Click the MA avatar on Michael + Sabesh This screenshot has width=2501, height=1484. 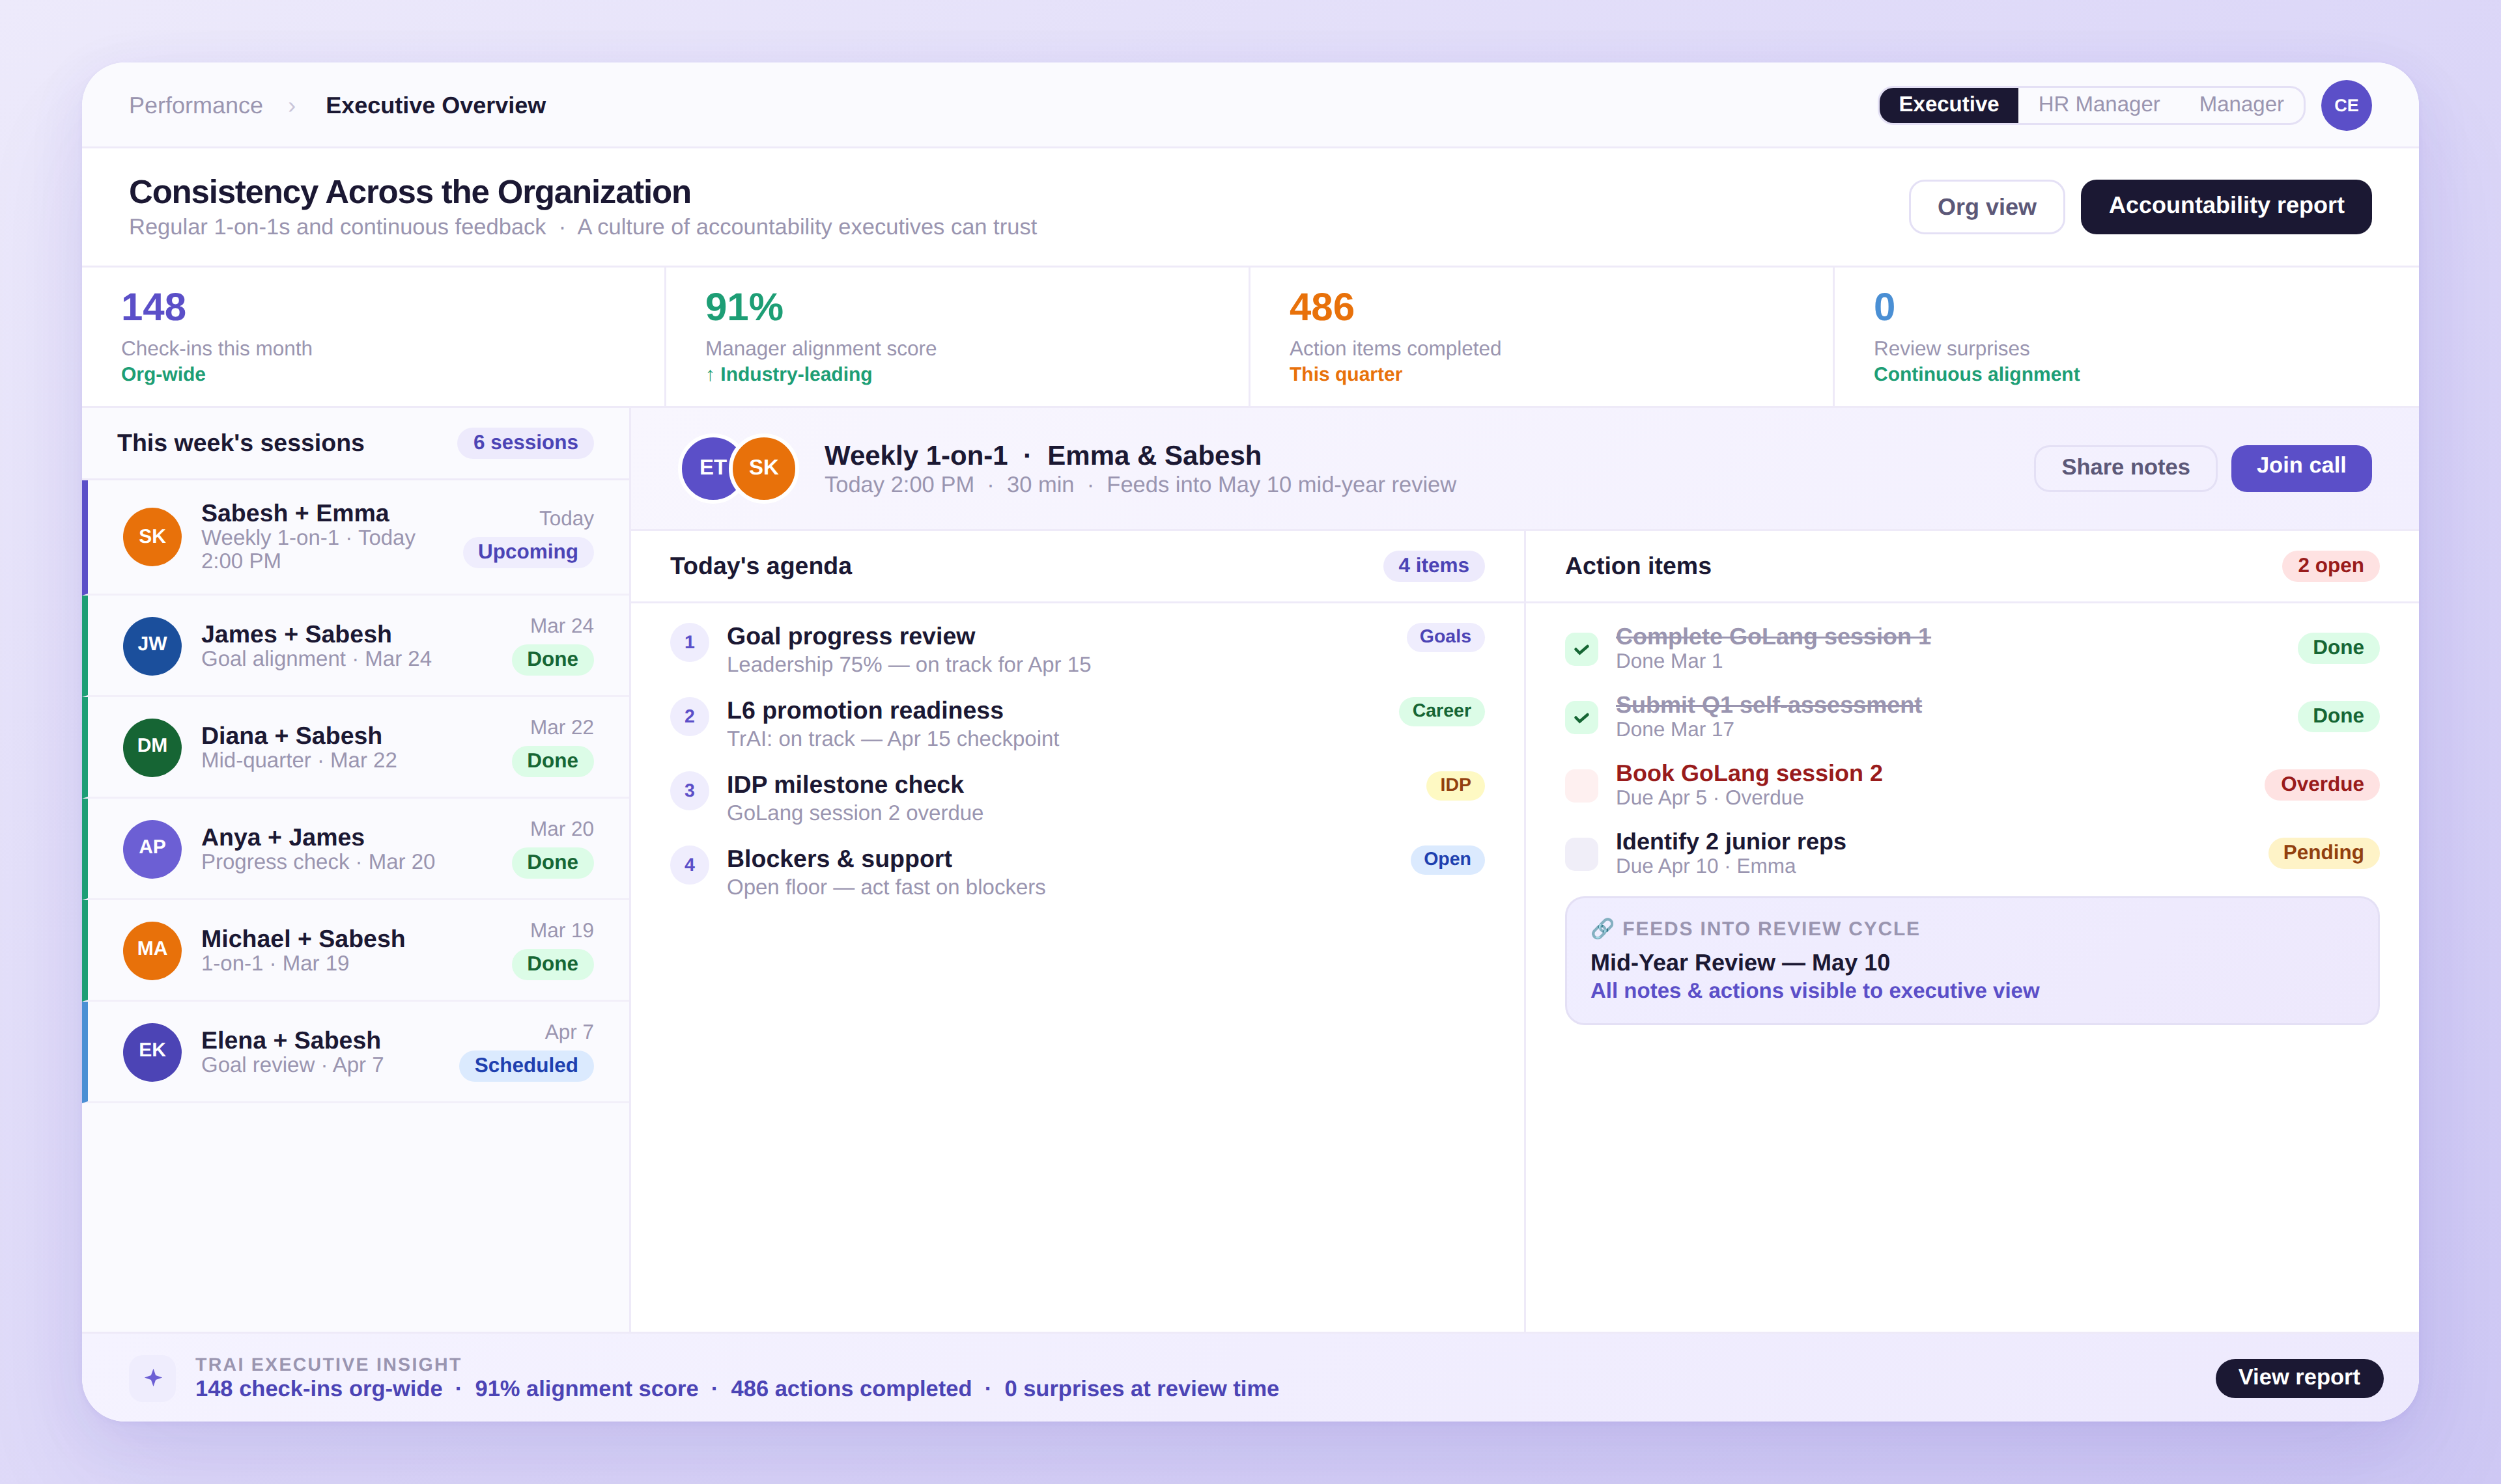point(152,950)
